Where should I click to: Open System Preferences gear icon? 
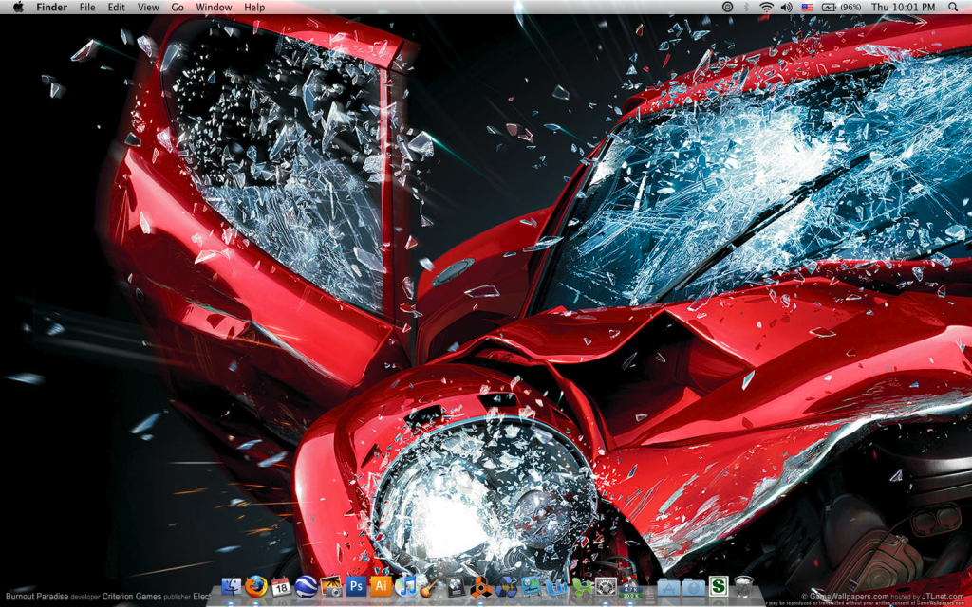pyautogui.click(x=606, y=586)
